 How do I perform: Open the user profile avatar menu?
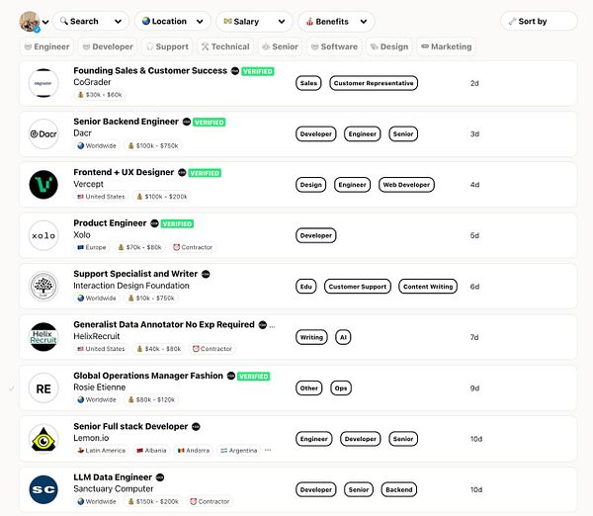point(30,22)
